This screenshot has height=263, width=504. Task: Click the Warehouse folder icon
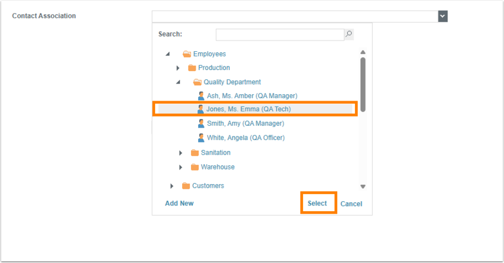(195, 167)
